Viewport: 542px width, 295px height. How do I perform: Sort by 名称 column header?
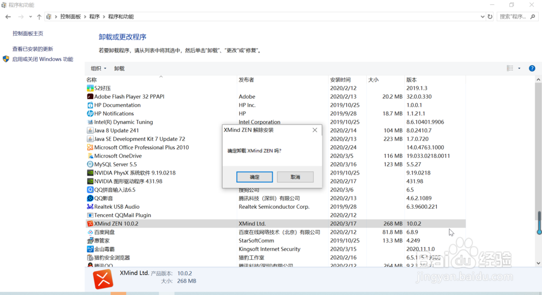pyautogui.click(x=161, y=80)
